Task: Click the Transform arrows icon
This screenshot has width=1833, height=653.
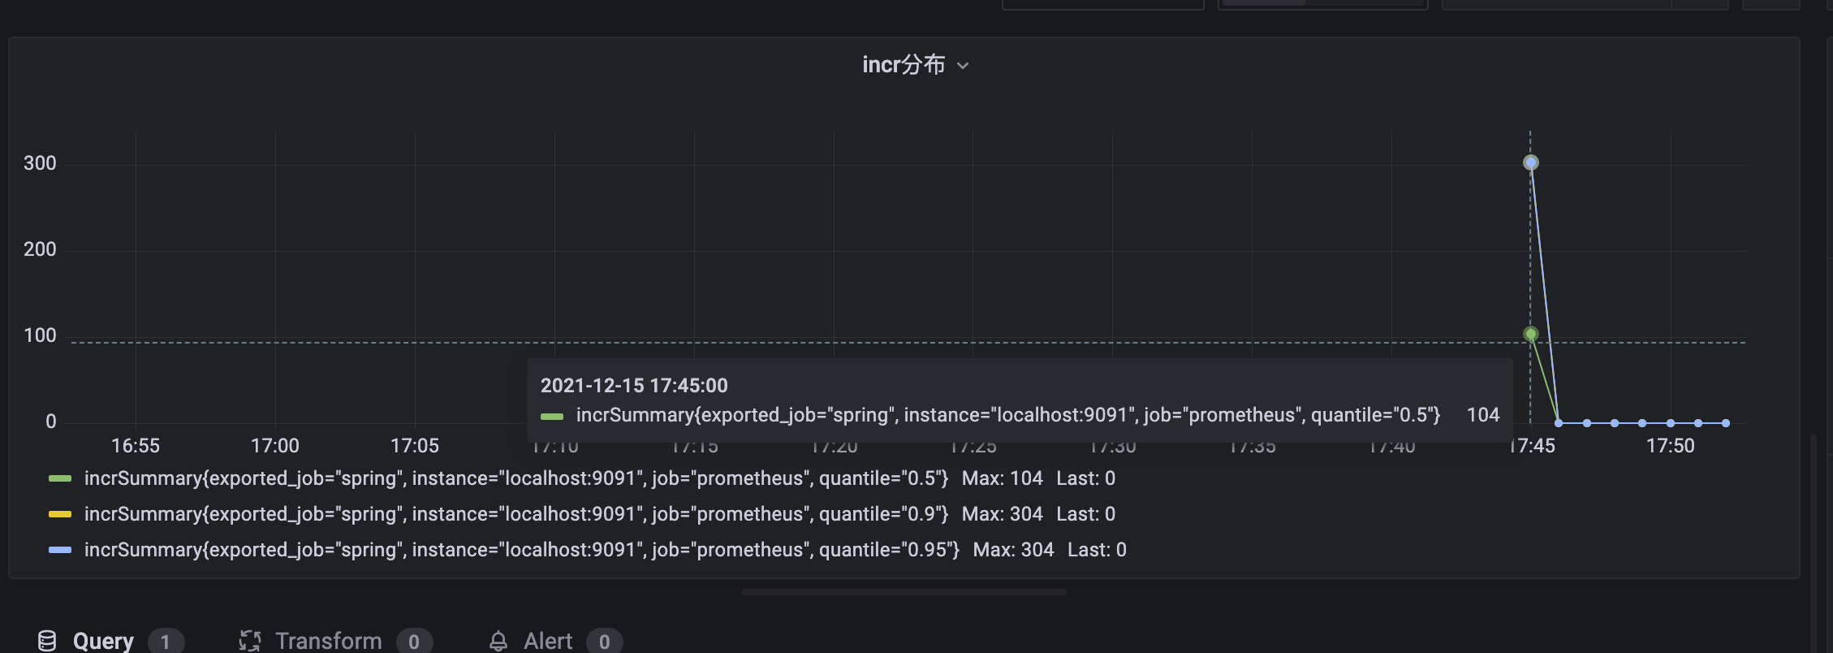Action: click(250, 641)
